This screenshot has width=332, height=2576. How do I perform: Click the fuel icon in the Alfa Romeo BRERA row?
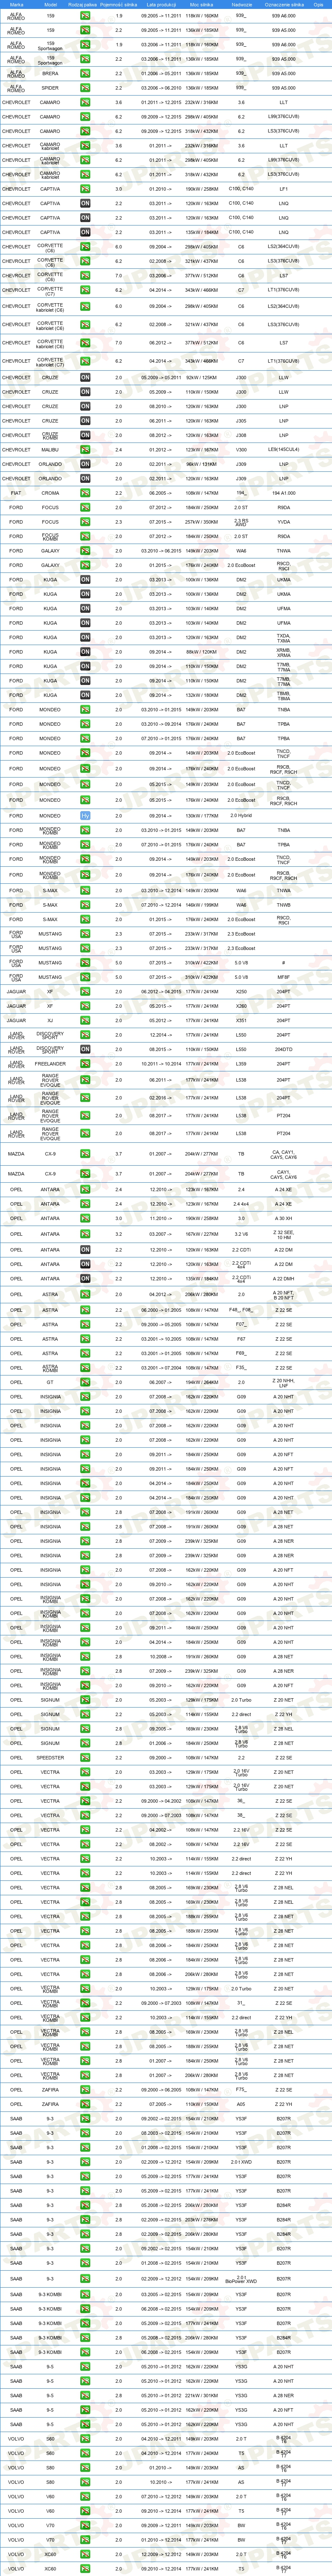[85, 74]
